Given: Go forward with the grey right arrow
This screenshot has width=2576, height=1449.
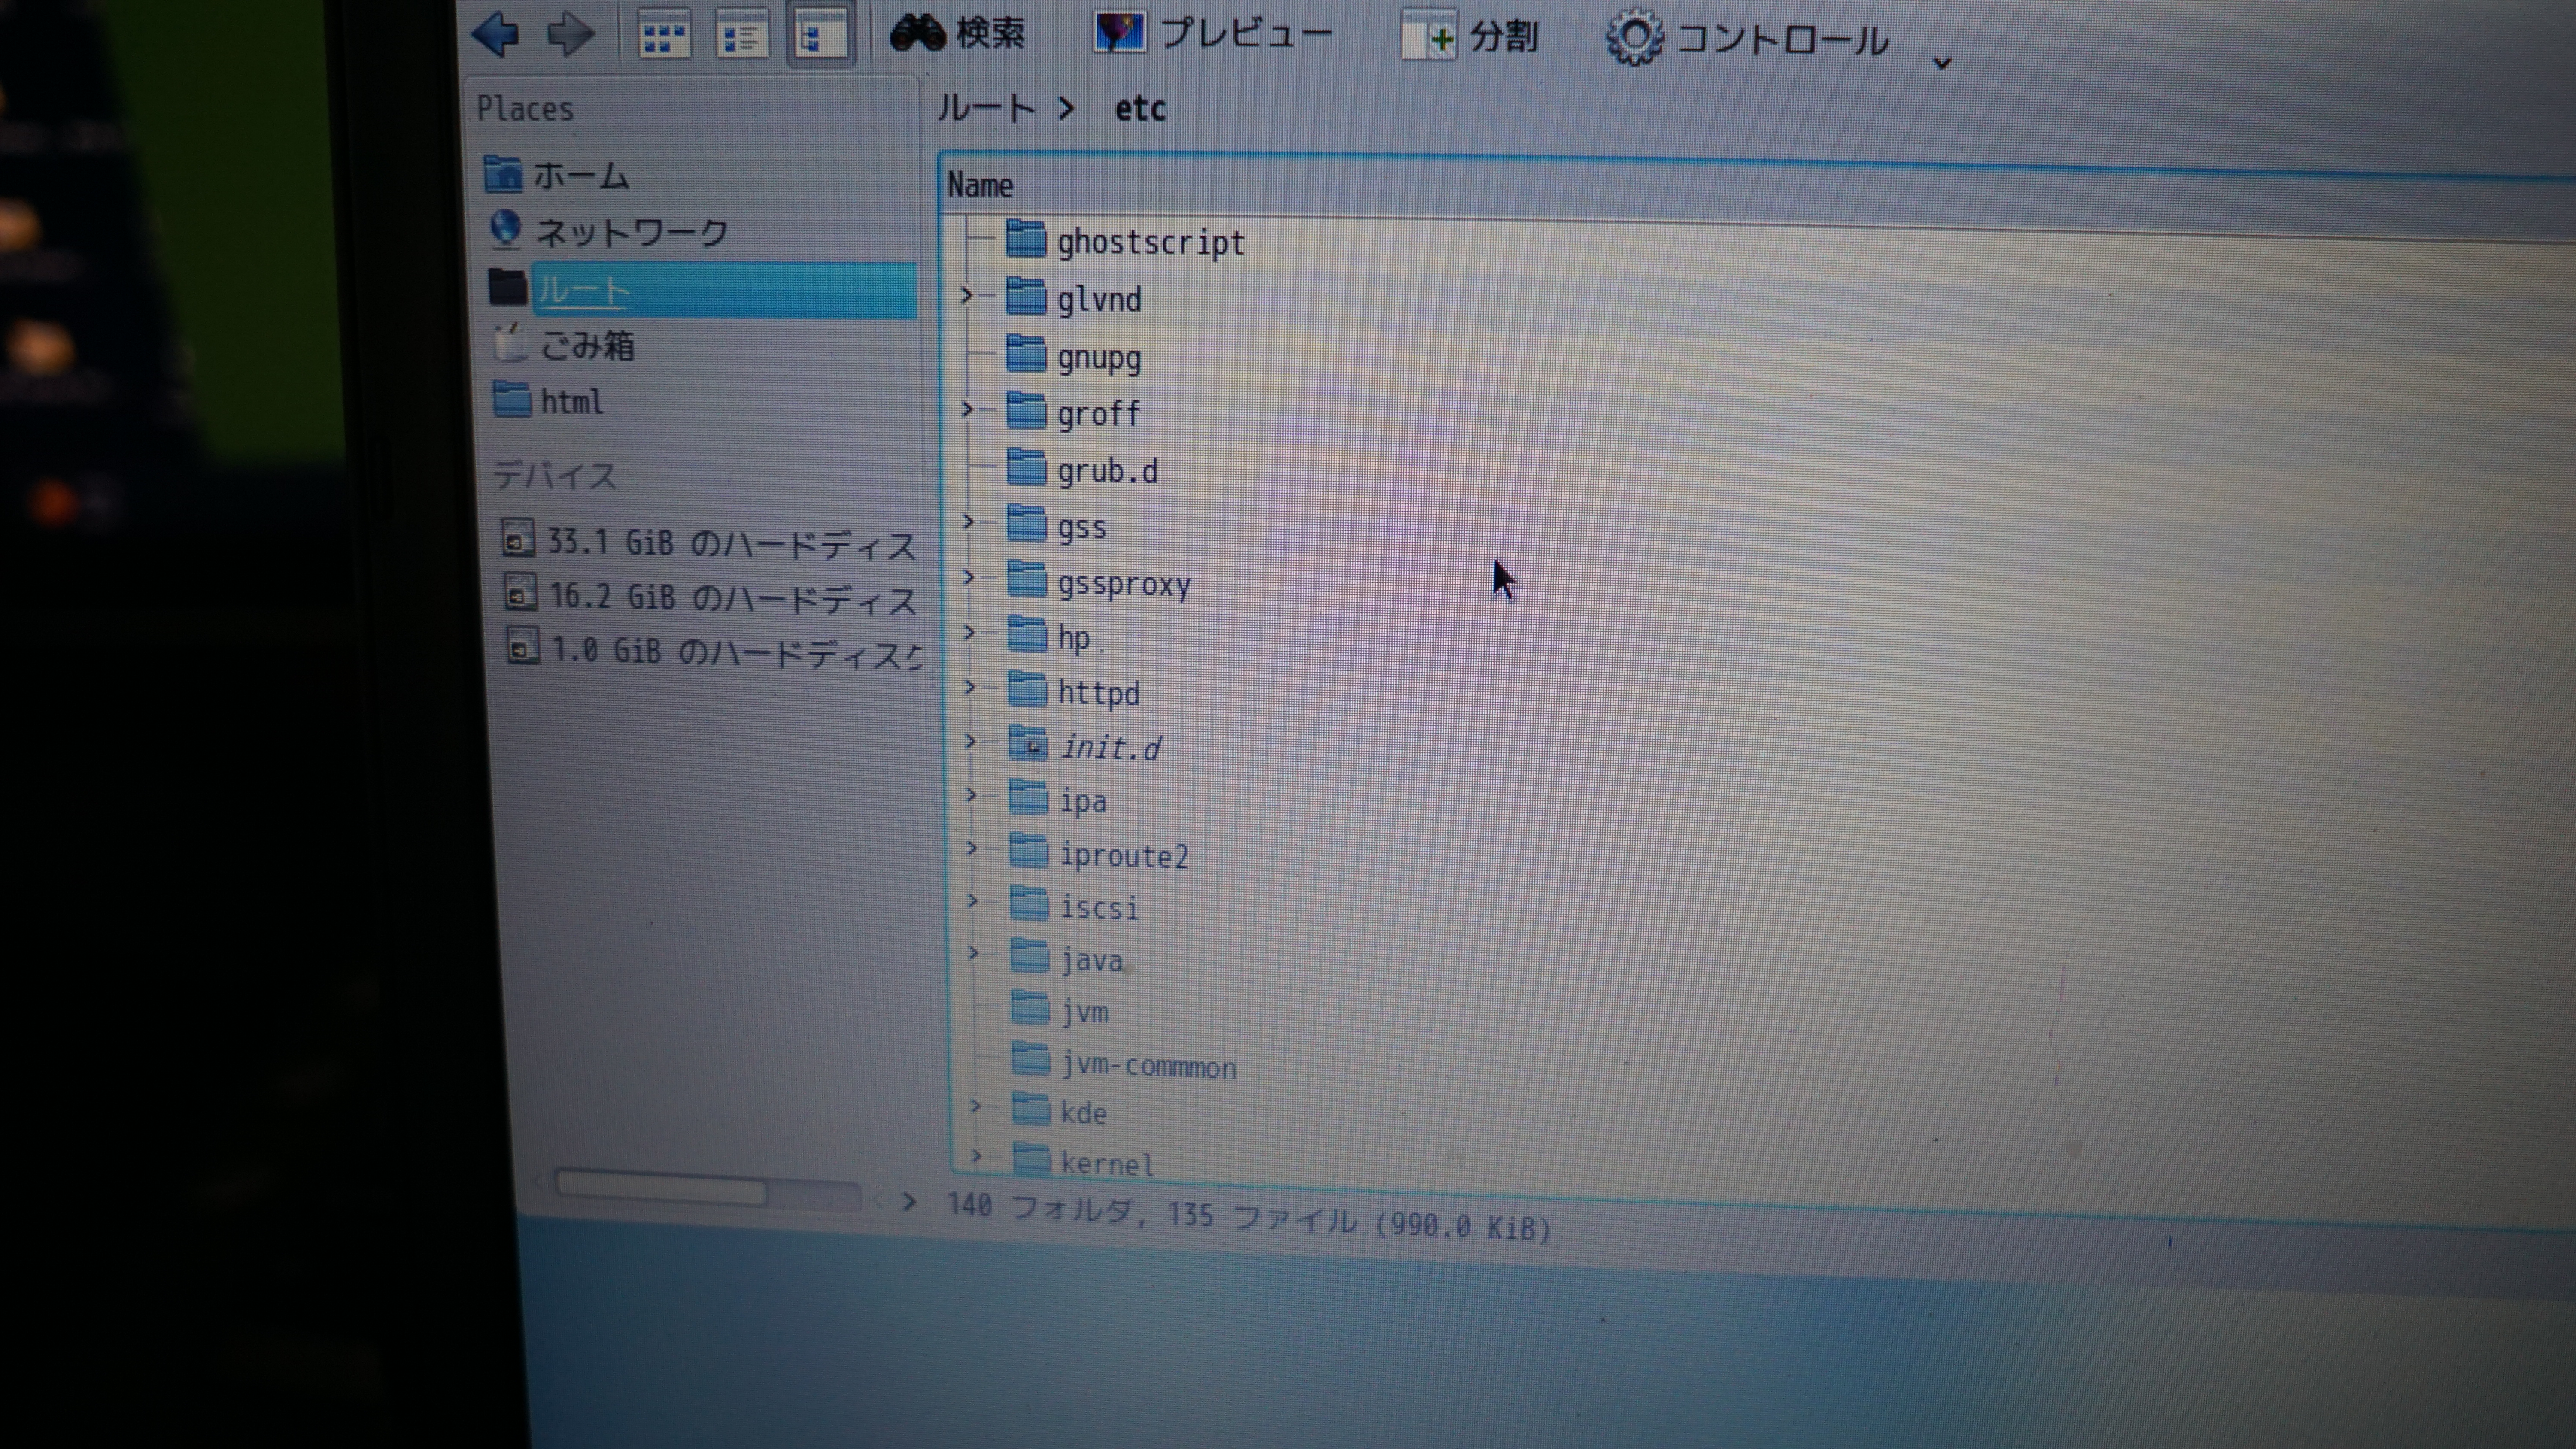Looking at the screenshot, I should [570, 35].
